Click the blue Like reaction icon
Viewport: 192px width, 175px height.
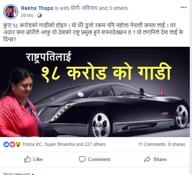click(x=6, y=144)
